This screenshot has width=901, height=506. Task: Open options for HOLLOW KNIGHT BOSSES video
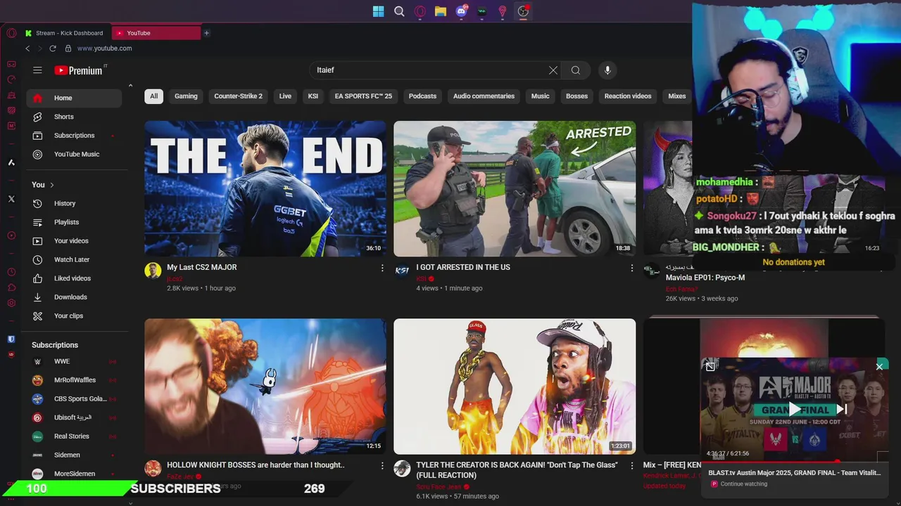(x=382, y=465)
